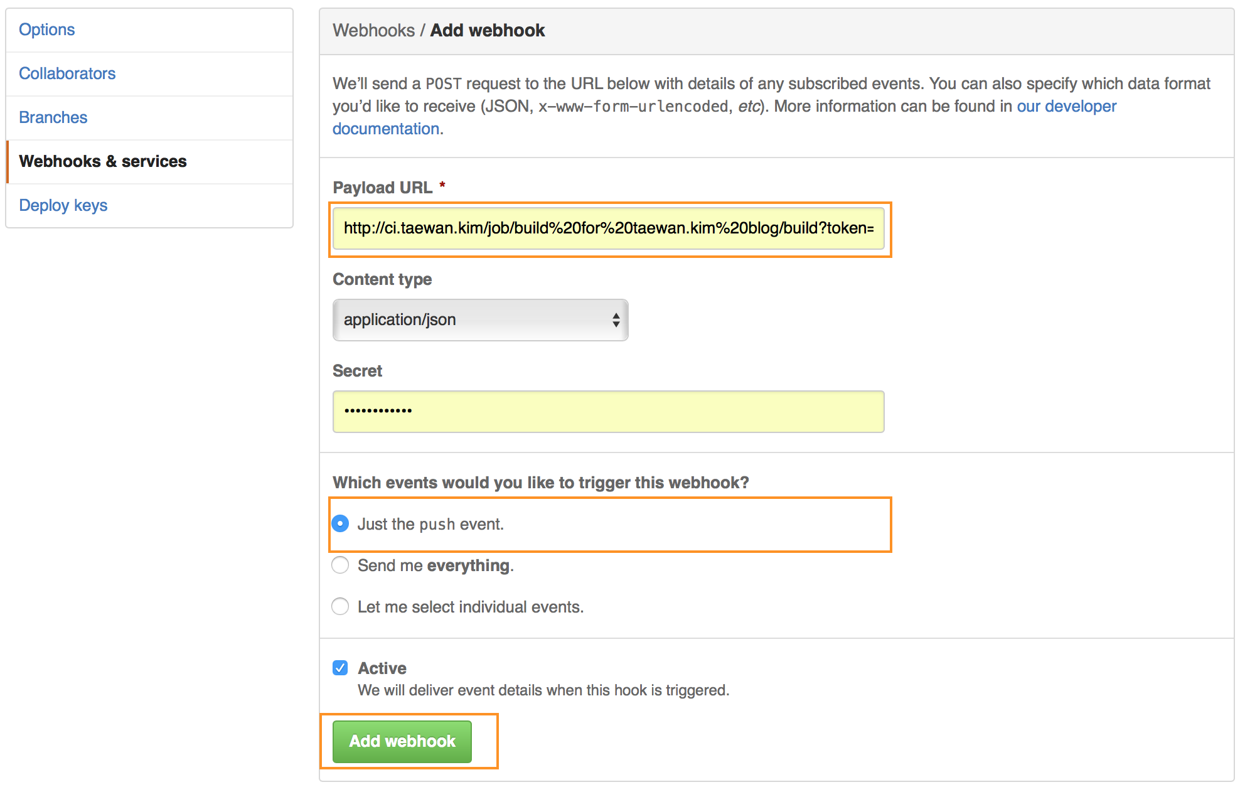Select the "Just the push event" radio button

click(339, 523)
